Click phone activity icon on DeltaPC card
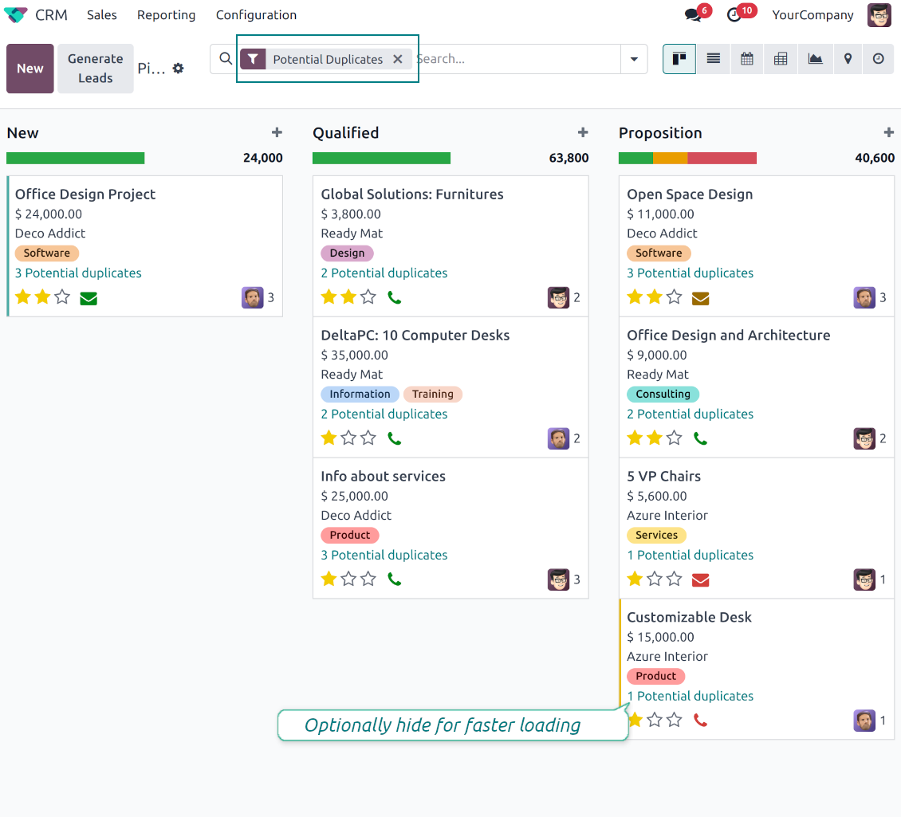 click(394, 438)
